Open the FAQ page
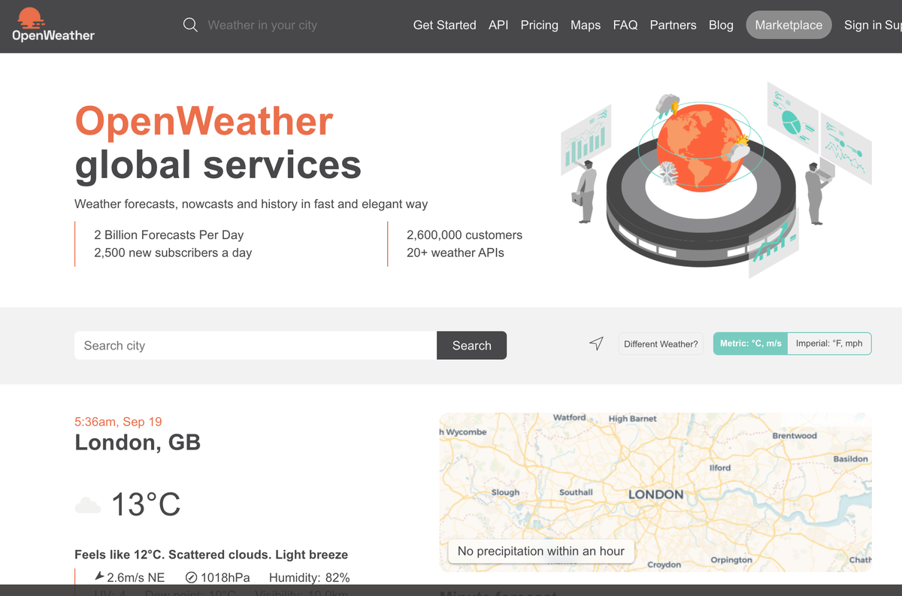The image size is (902, 596). click(x=625, y=25)
